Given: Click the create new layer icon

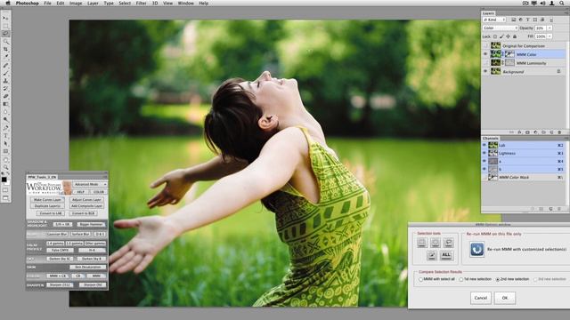Looking at the screenshot, I should pyautogui.click(x=551, y=132).
